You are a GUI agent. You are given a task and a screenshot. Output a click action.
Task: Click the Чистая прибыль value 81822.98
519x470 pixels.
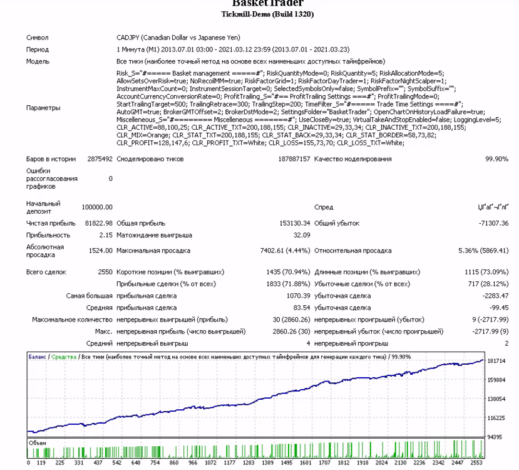[99, 223]
